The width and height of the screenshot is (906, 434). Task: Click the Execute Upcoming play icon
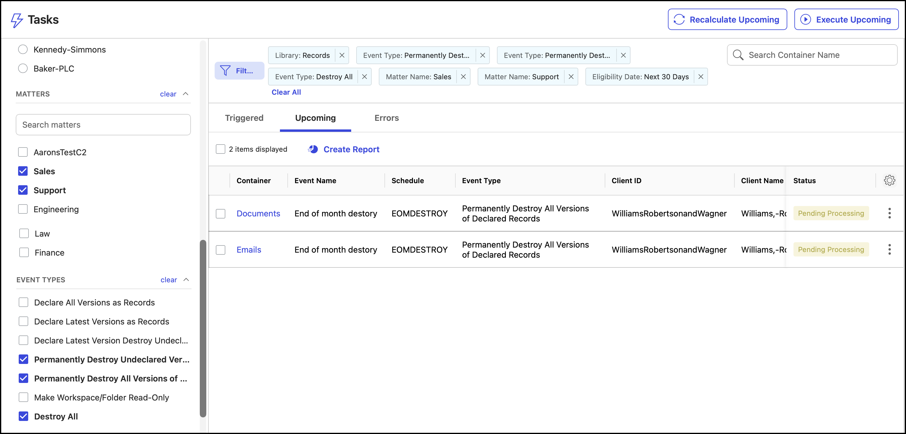[805, 20]
